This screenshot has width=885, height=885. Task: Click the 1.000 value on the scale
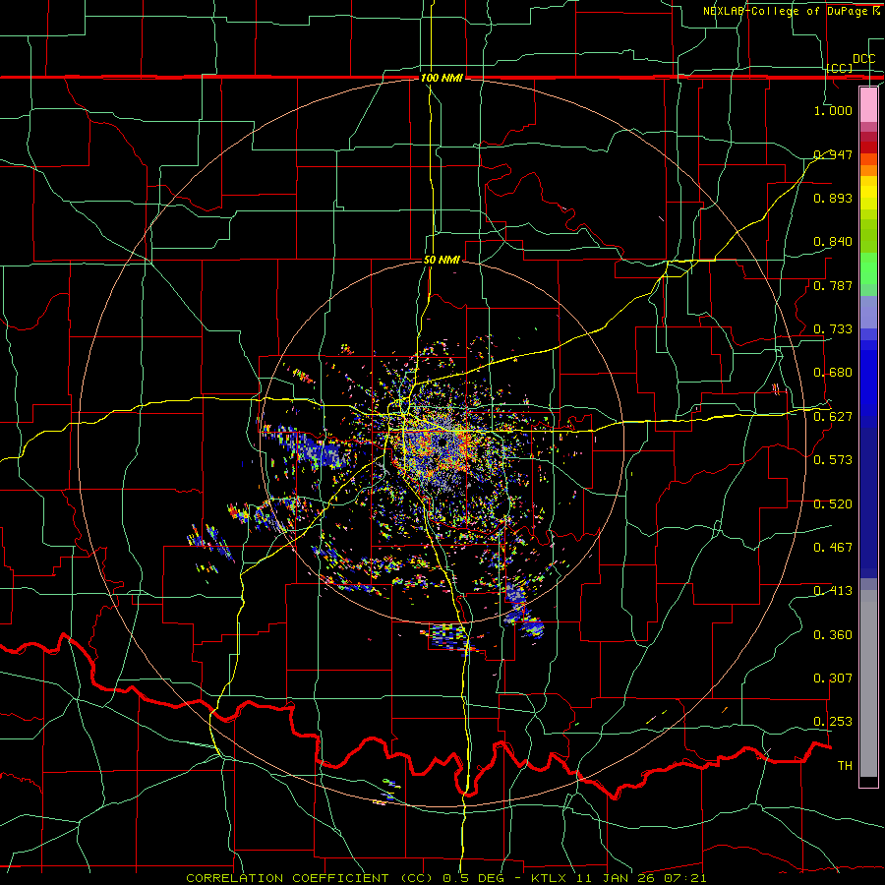pyautogui.click(x=833, y=110)
